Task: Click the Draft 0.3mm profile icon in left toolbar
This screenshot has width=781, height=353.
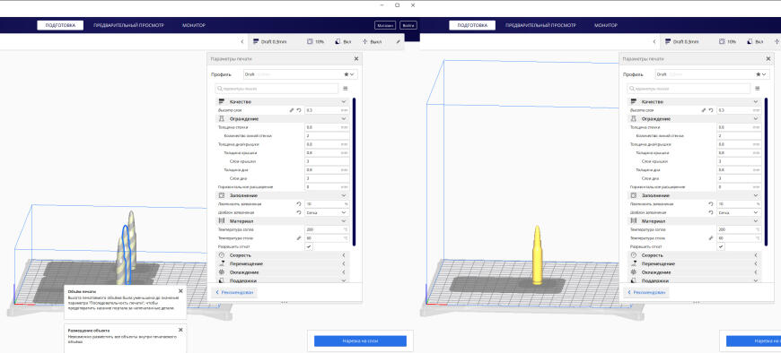Action: (256, 42)
